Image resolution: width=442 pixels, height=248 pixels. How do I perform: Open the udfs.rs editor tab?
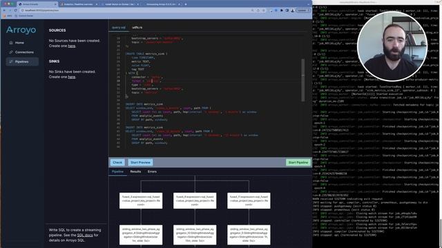pos(137,28)
